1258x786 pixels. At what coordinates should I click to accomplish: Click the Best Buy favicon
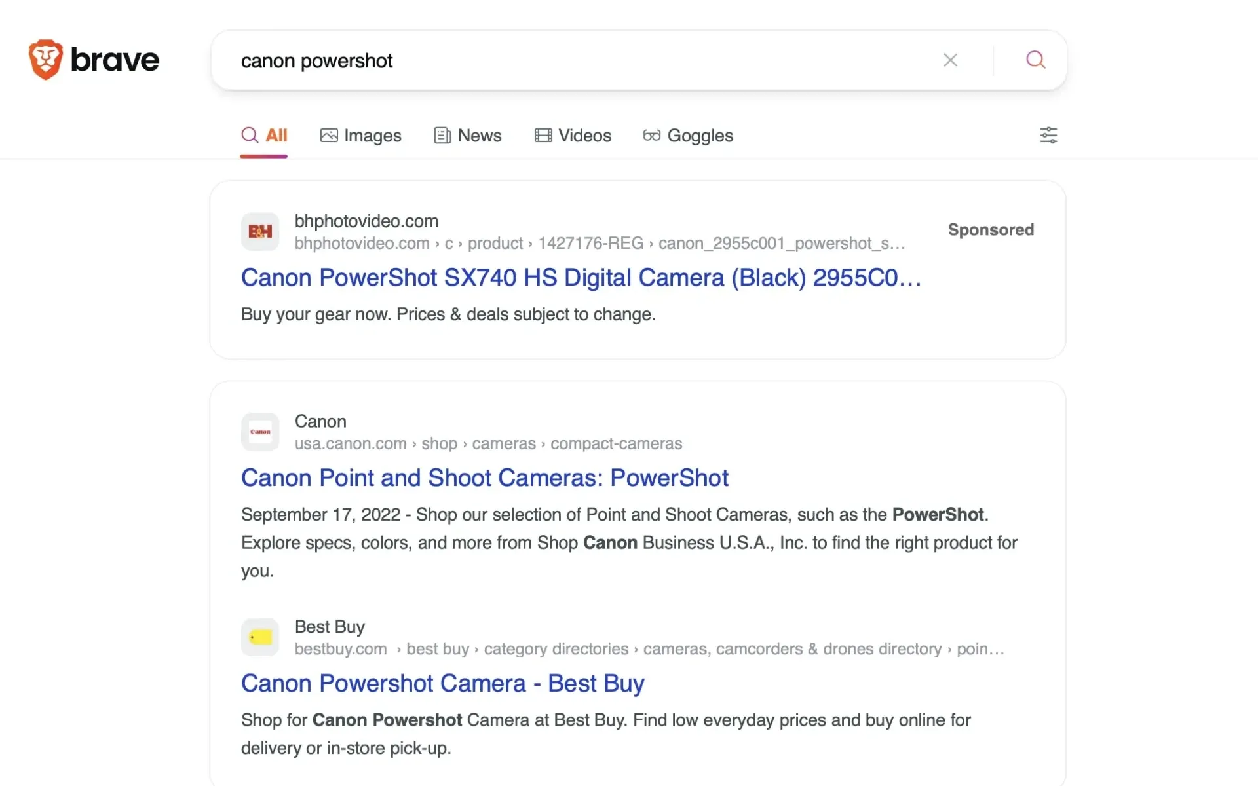pyautogui.click(x=260, y=637)
